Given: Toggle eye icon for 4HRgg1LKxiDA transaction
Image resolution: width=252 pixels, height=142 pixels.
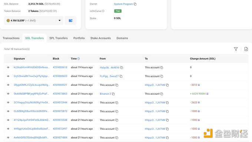Looking at the screenshot, I should point(8,129).
